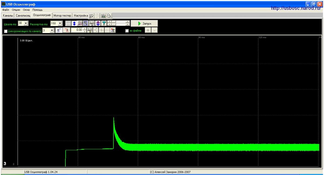Image resolution: width=324 pixels, height=175 pixels.
Task: Select rising edge trigger icon
Action: pyautogui.click(x=59, y=30)
